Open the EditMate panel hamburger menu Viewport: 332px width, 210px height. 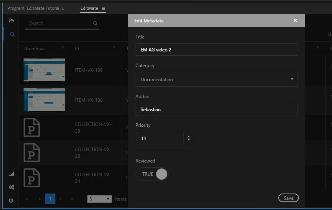104,8
